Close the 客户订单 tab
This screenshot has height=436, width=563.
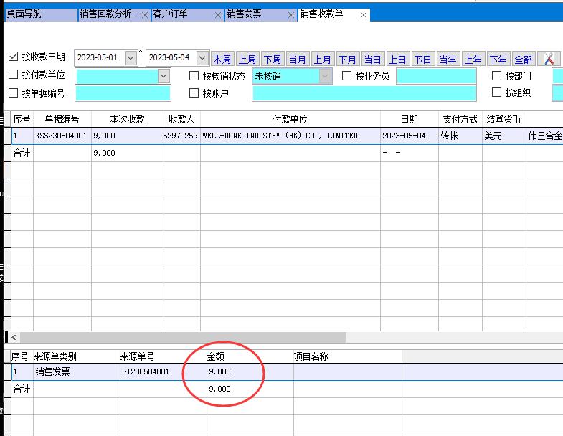(218, 15)
